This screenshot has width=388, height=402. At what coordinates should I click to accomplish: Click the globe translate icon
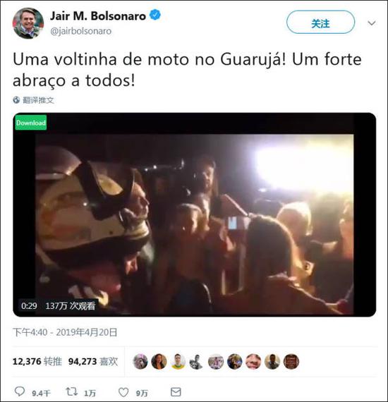(x=16, y=100)
